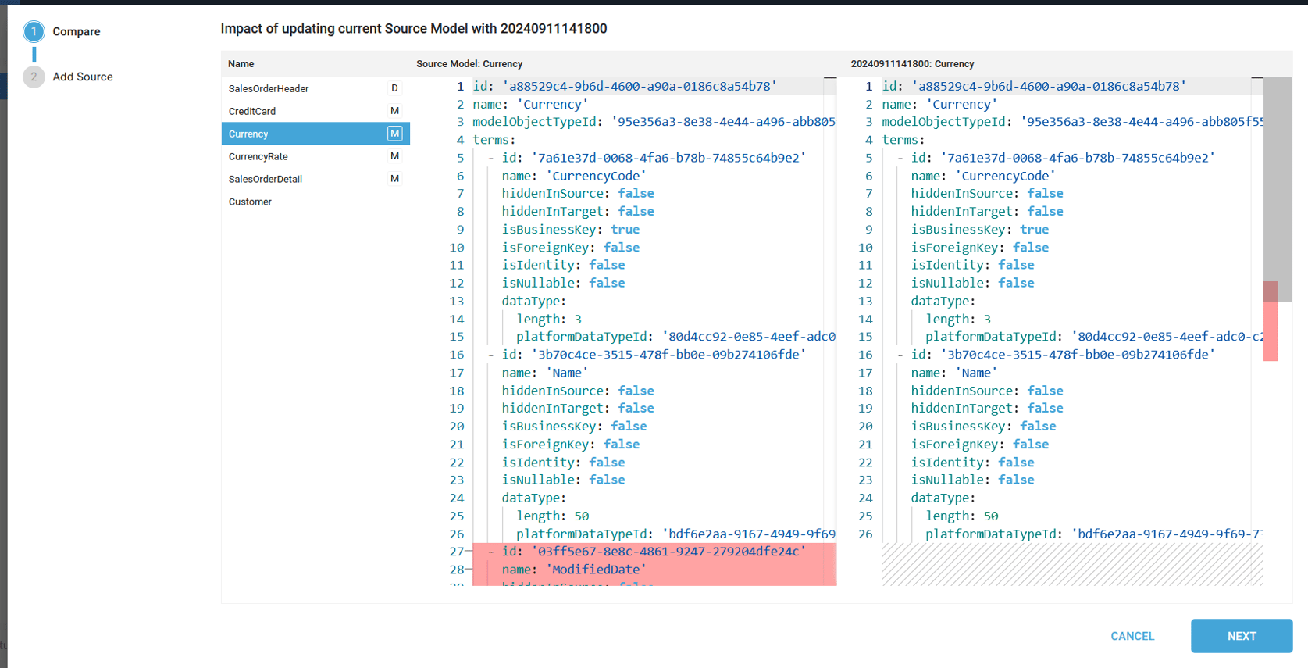1308x668 pixels.
Task: Click name: 'CurrencyCode' in the right pane
Action: pyautogui.click(x=983, y=176)
